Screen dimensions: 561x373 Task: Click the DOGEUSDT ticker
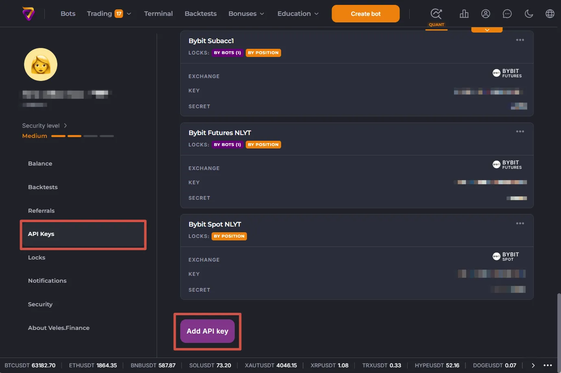click(x=494, y=365)
